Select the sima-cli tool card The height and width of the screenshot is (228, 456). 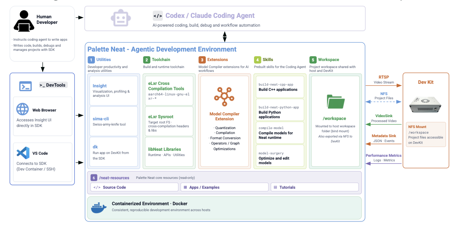click(114, 121)
